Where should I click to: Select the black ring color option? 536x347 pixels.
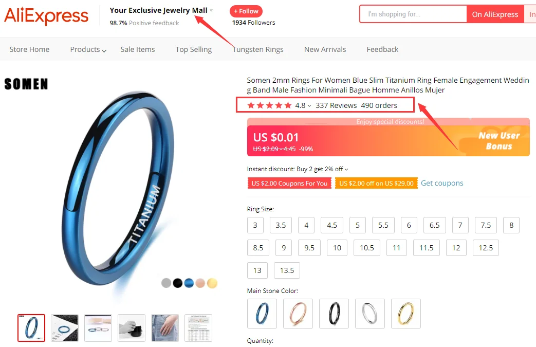point(334,314)
